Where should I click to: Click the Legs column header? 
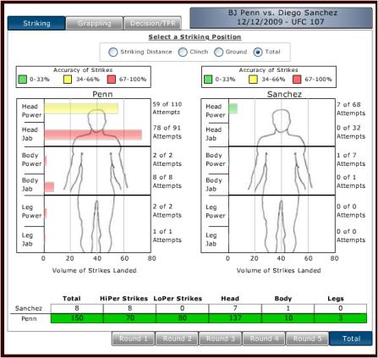[x=336, y=299]
